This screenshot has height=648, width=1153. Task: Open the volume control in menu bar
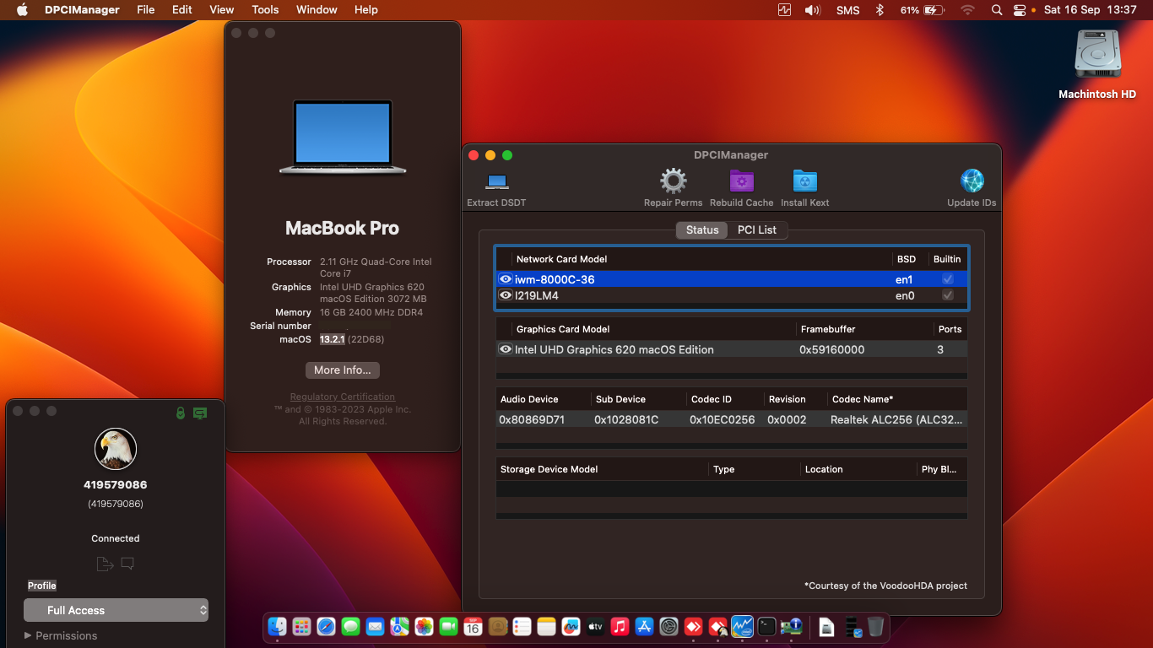click(812, 10)
